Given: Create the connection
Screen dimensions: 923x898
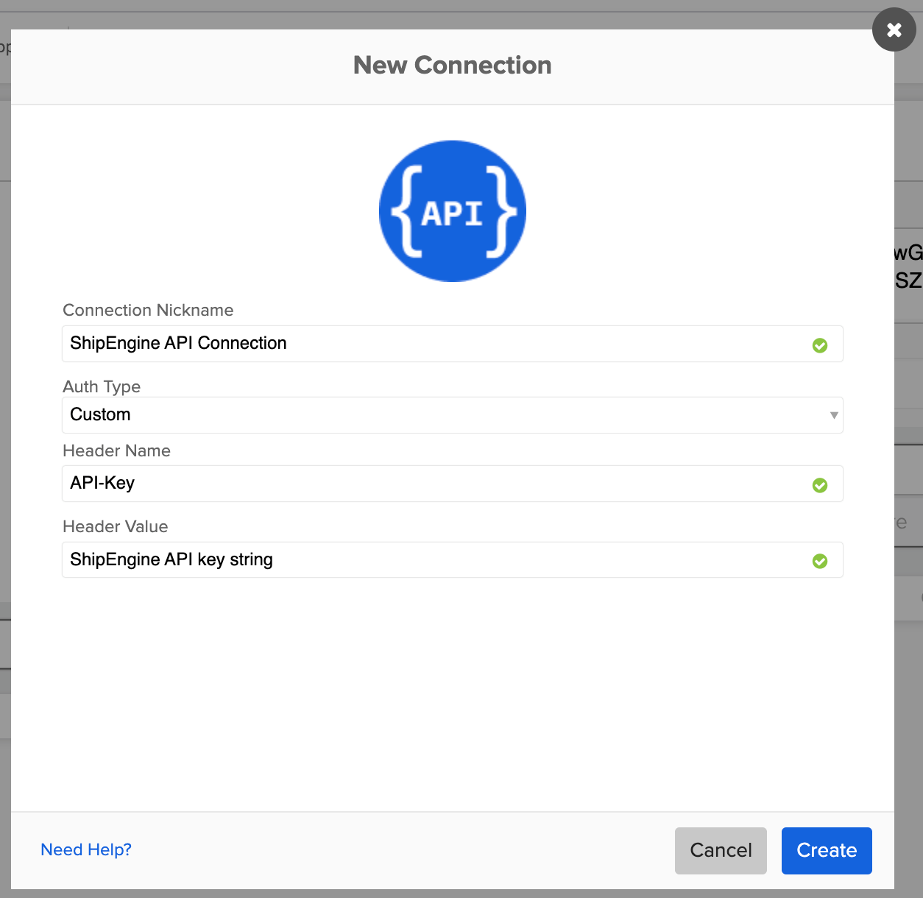Looking at the screenshot, I should pos(827,851).
